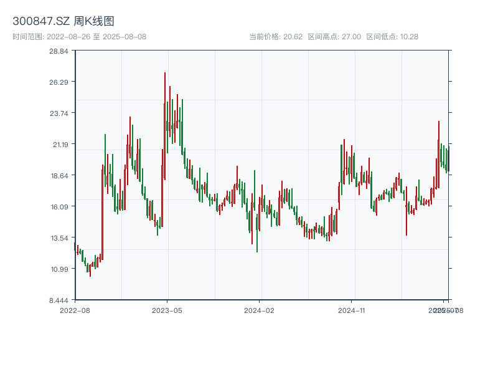
Task: Click the y-axis label 23.74
Action: click(59, 113)
